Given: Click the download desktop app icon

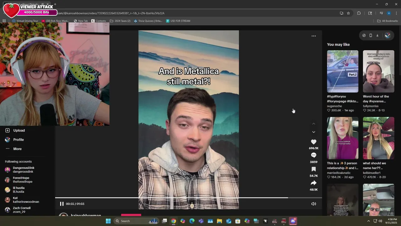Looking at the screenshot, I should point(378,35).
